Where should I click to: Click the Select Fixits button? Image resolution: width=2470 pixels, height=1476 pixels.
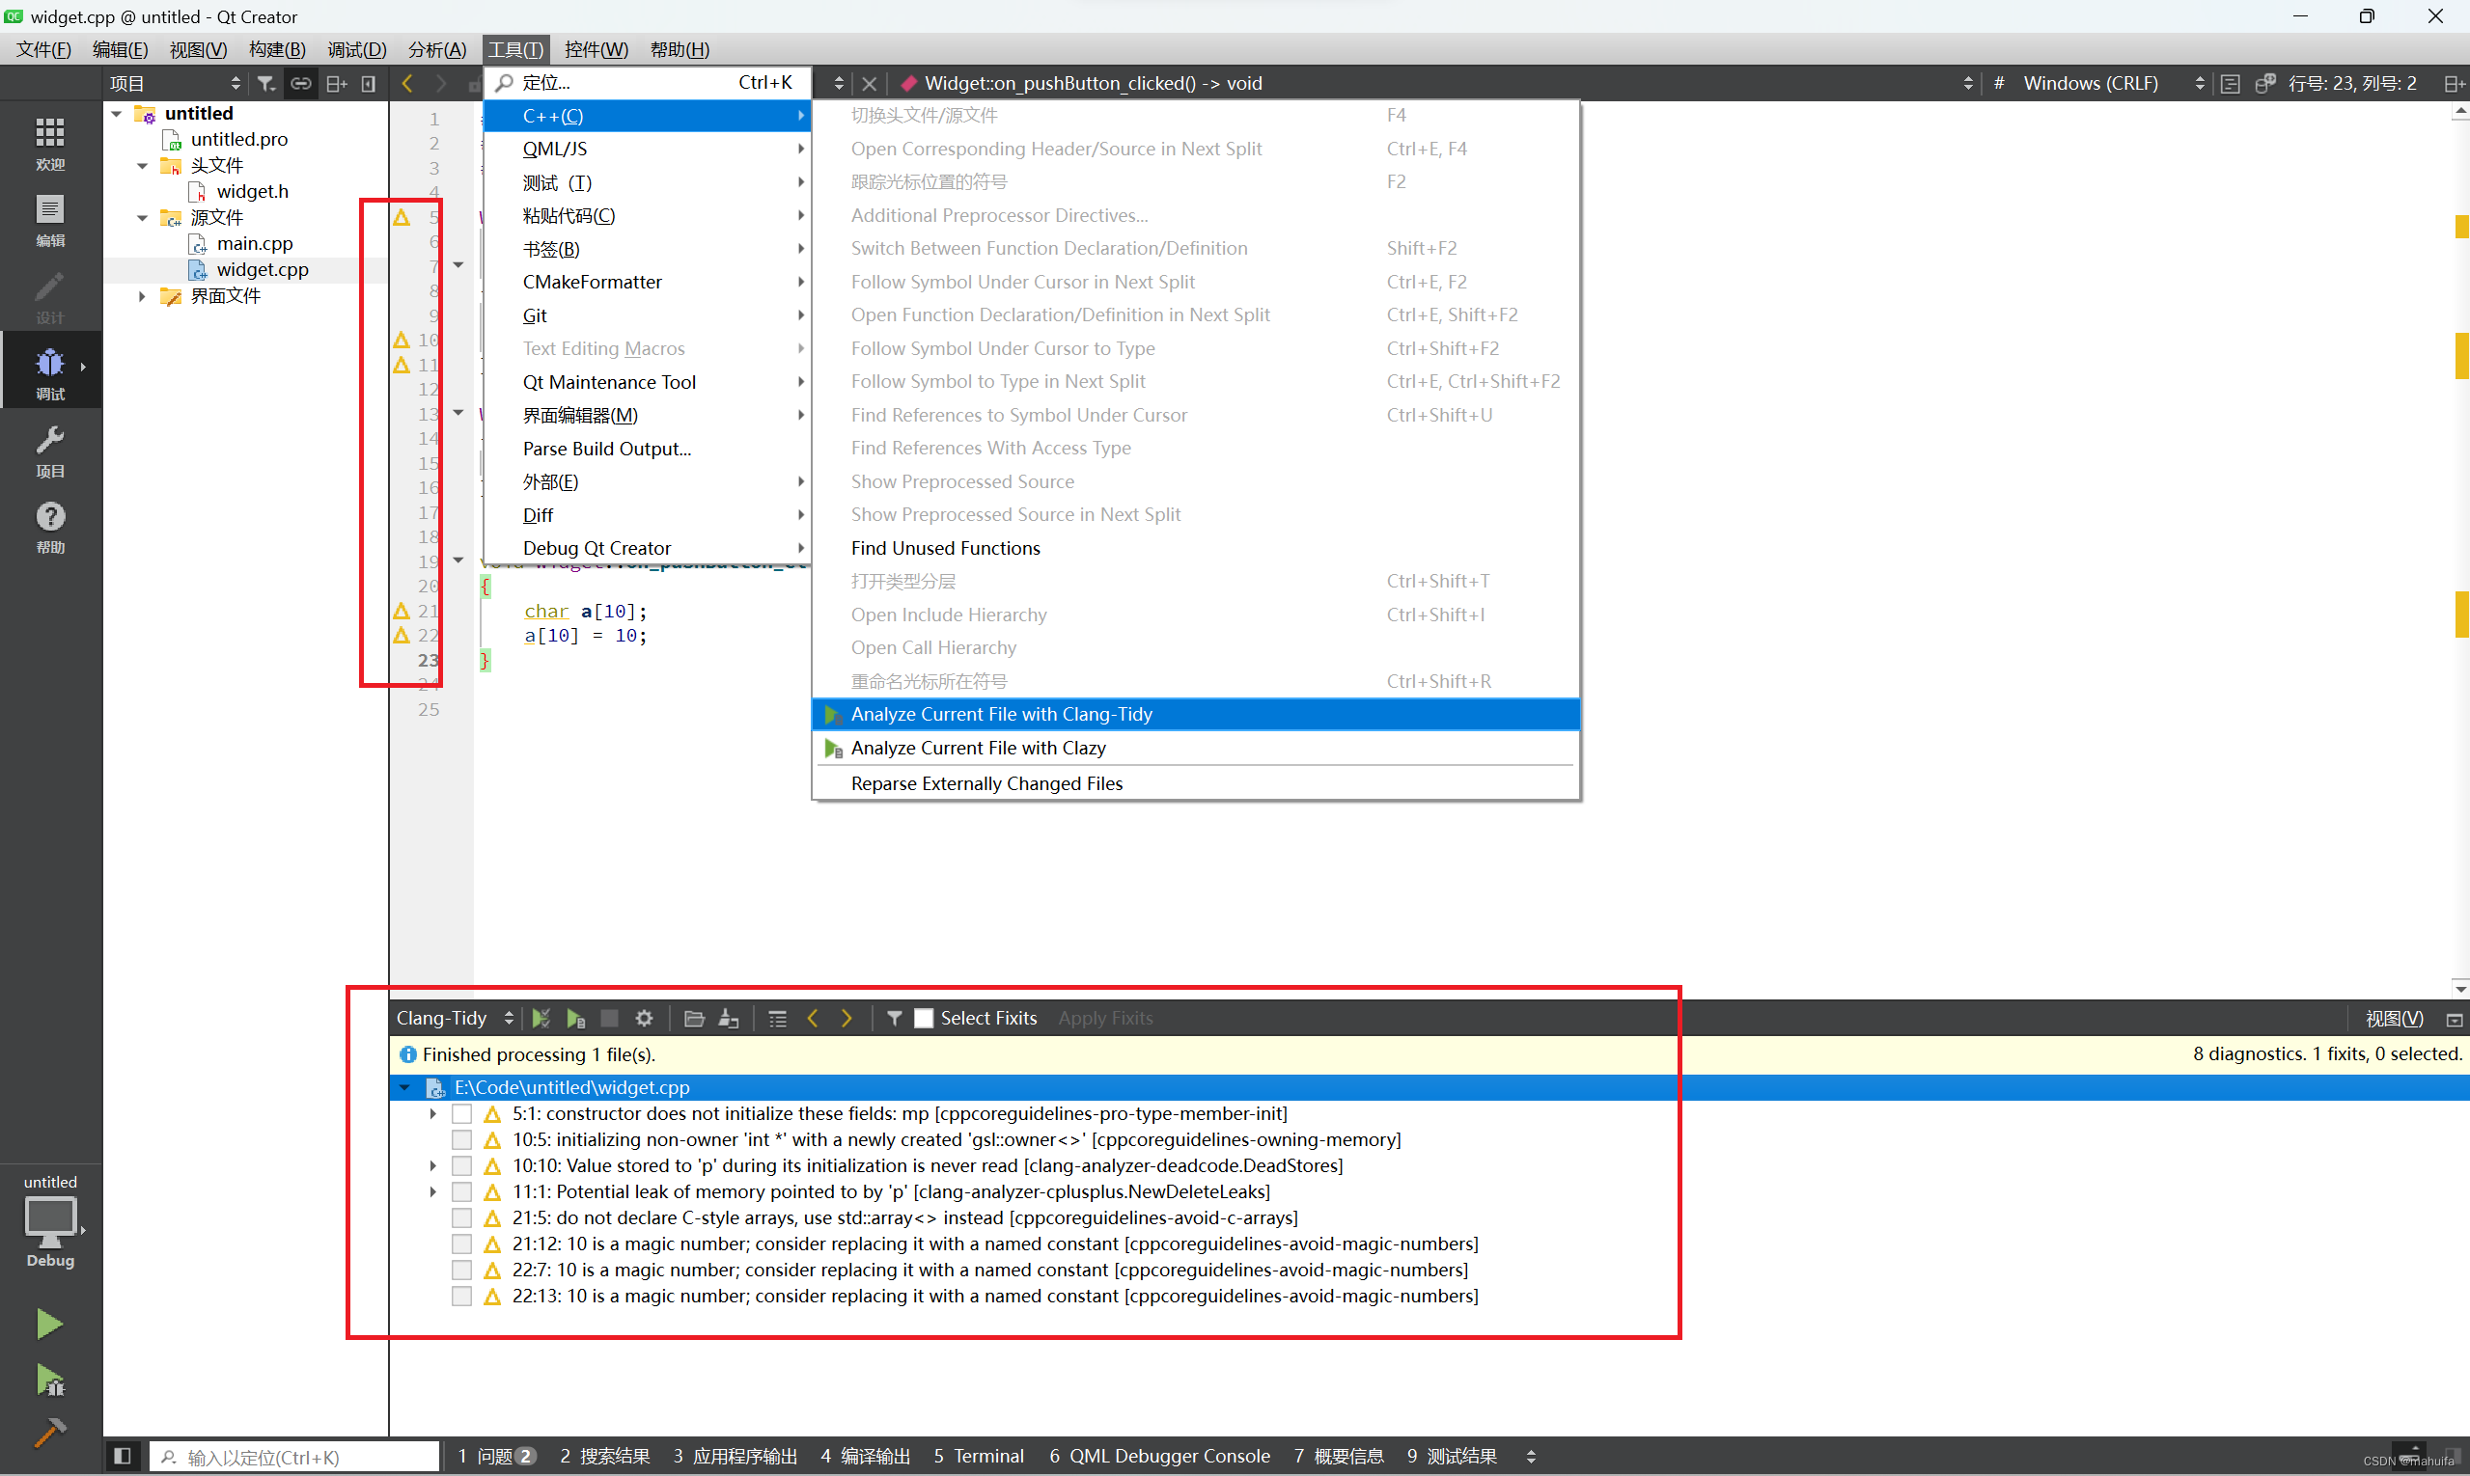click(x=978, y=1018)
